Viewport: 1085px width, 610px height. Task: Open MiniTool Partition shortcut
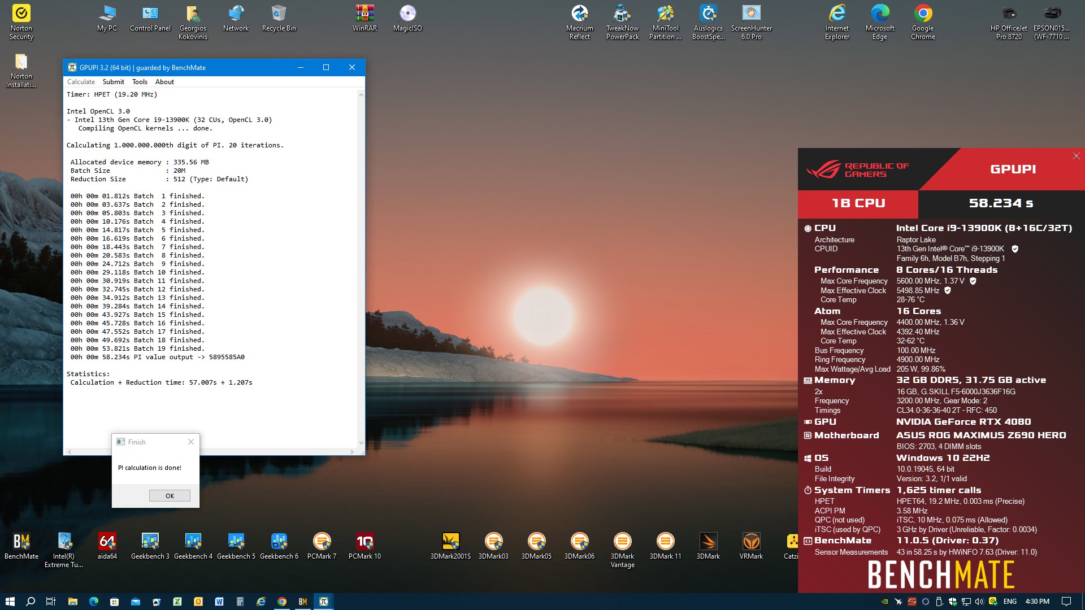tap(666, 23)
